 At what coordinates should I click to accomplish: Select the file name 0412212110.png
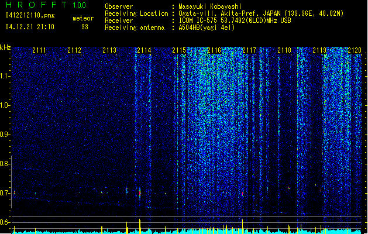30,15
